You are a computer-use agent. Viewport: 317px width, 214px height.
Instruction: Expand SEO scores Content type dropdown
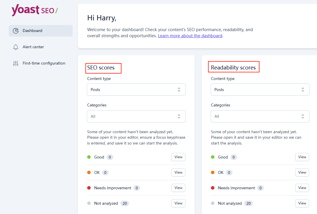(136, 90)
